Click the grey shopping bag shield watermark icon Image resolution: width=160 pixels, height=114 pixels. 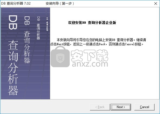(x=60, y=56)
